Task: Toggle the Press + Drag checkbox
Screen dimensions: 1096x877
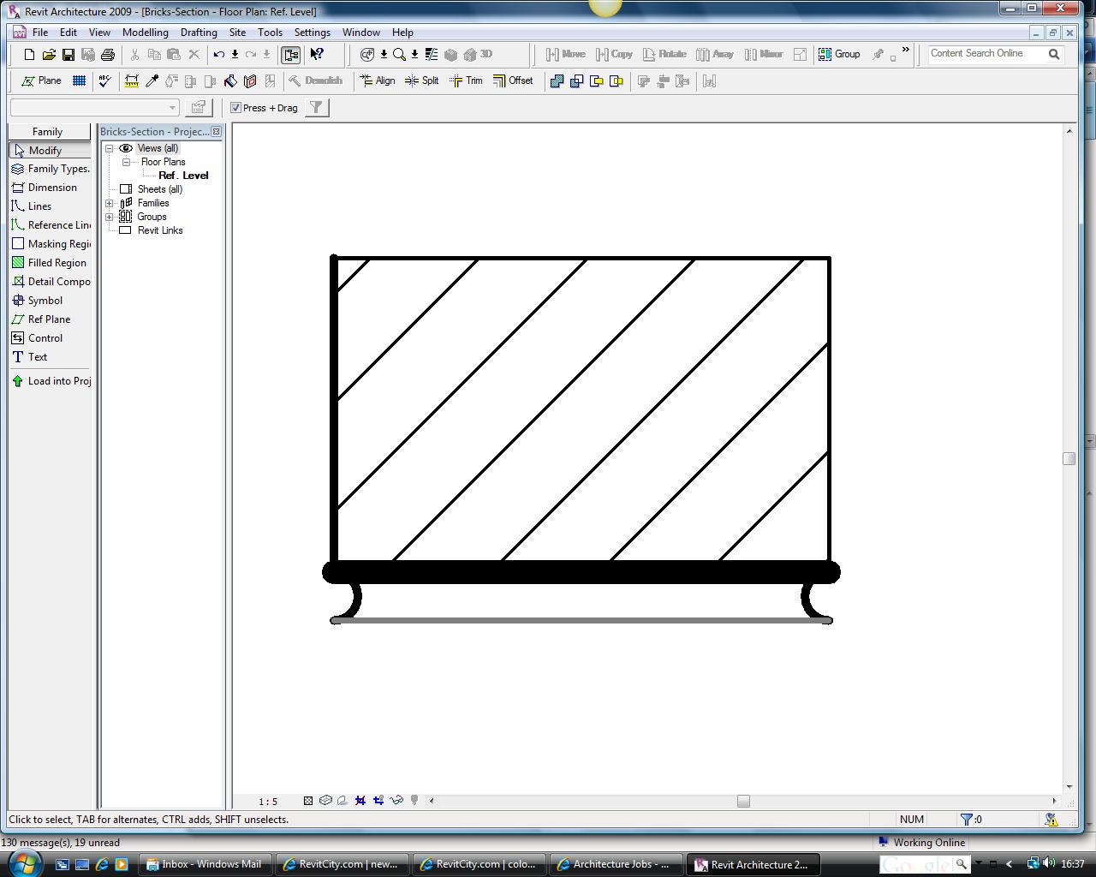Action: 236,108
